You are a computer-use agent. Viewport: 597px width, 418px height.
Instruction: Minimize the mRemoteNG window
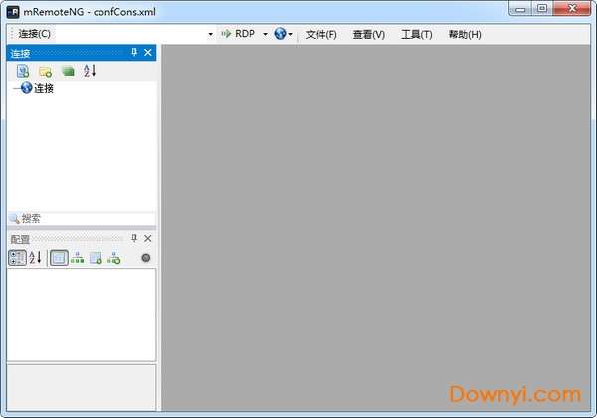click(x=520, y=8)
